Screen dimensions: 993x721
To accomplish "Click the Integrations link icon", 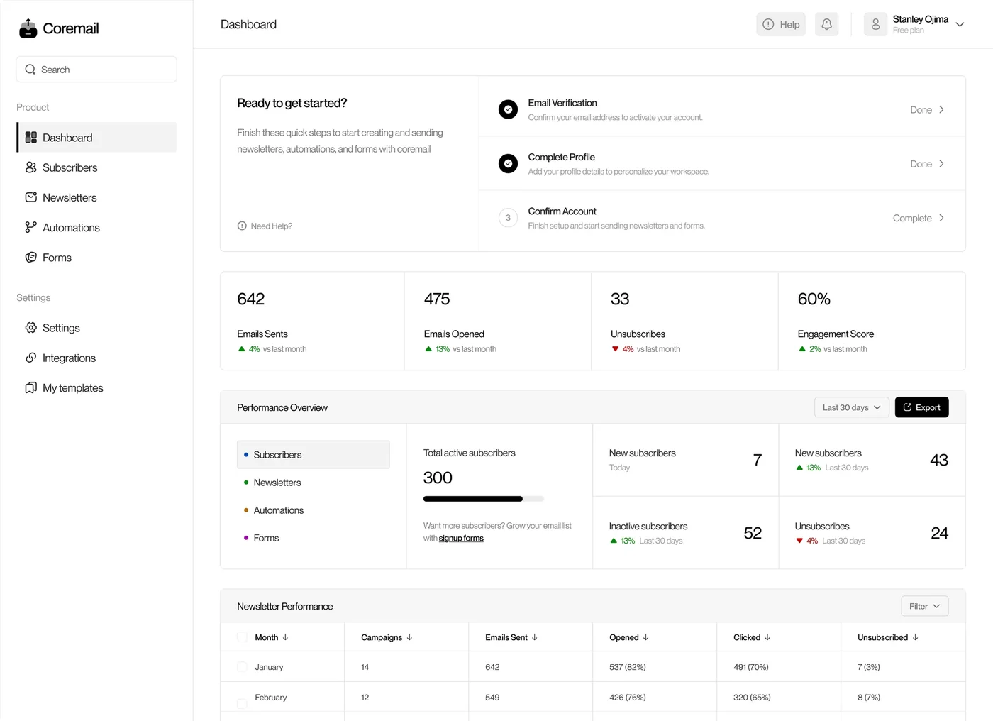I will tap(31, 358).
